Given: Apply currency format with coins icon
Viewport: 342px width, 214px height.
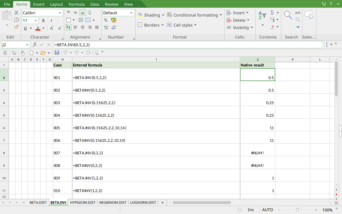Looking at the screenshot, I should point(114,20).
